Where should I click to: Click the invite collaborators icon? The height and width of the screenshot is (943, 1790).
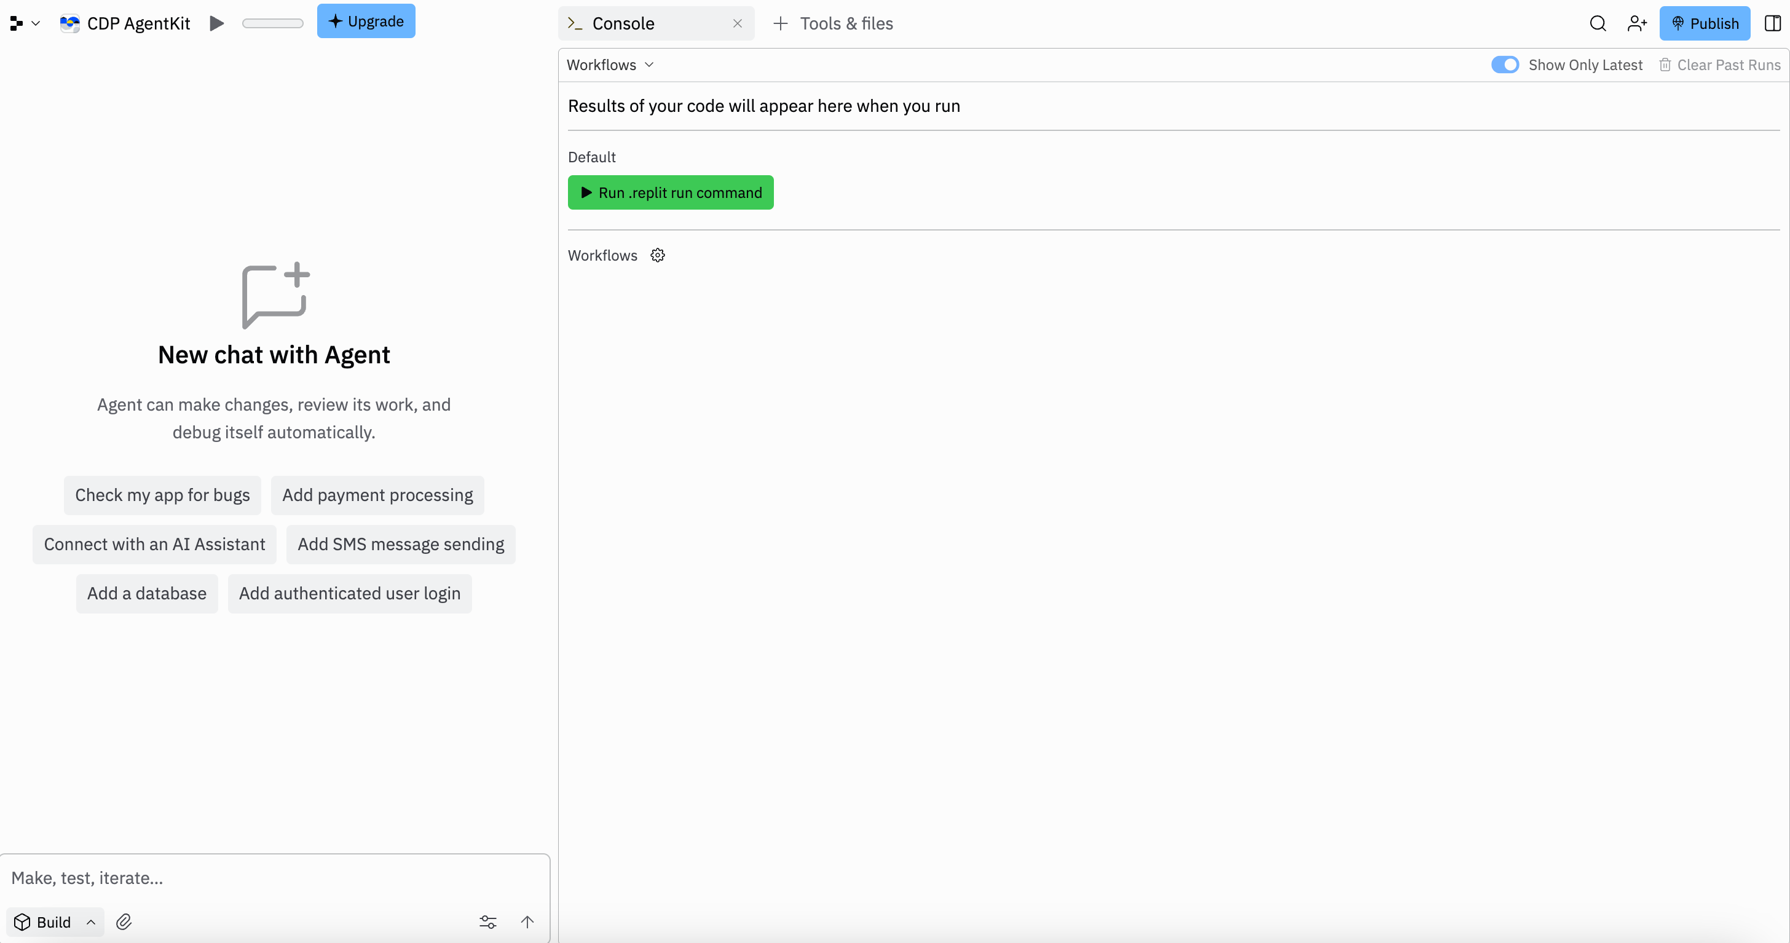pos(1637,23)
